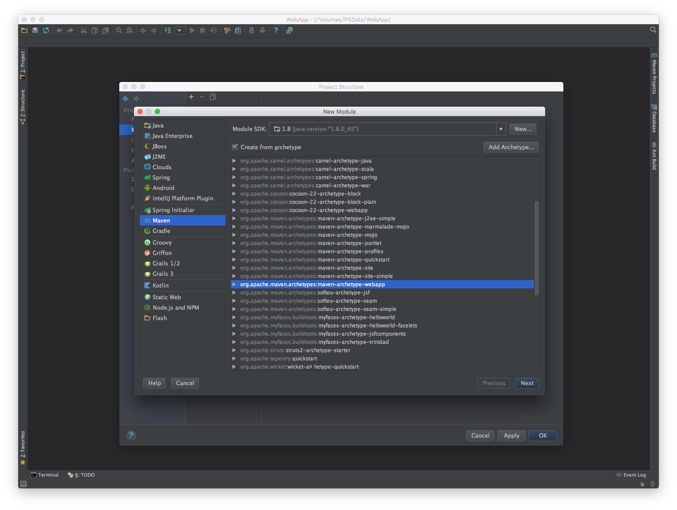Select Java Enterprise module type
677x510 pixels.
183,136
